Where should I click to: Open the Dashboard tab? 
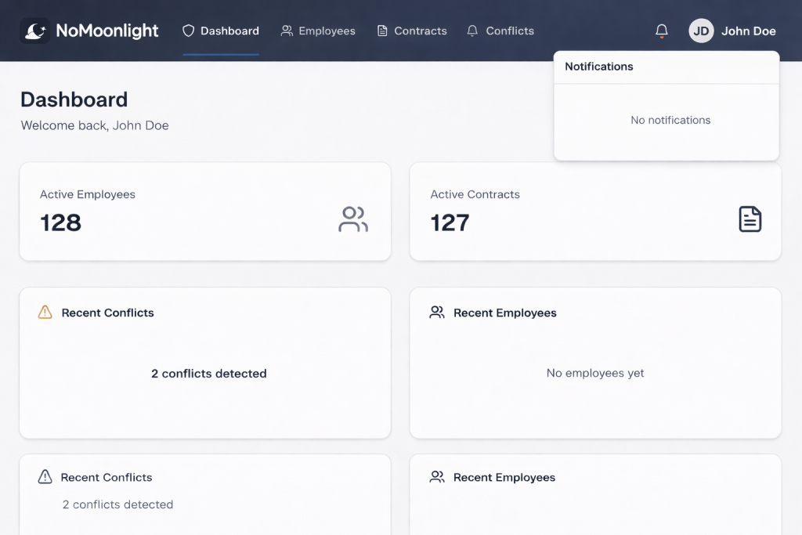[x=221, y=31]
